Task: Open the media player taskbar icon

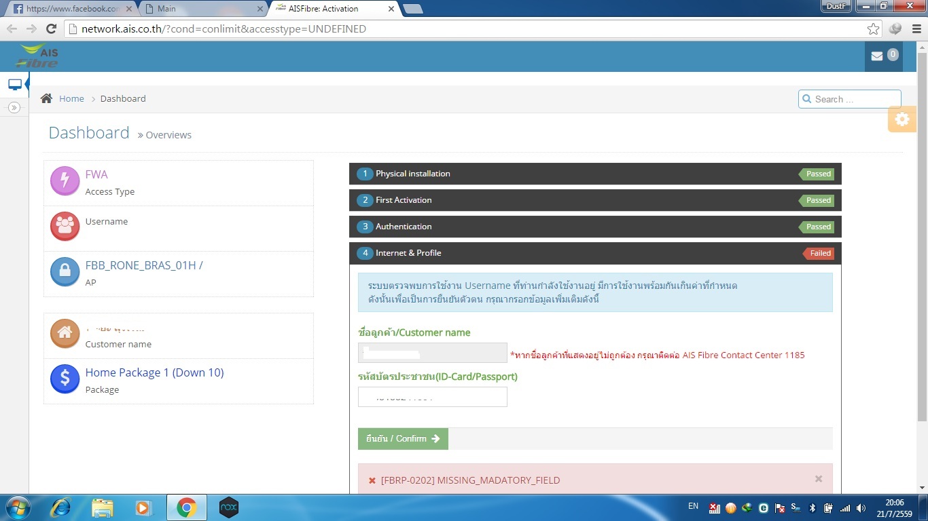Action: pos(143,507)
